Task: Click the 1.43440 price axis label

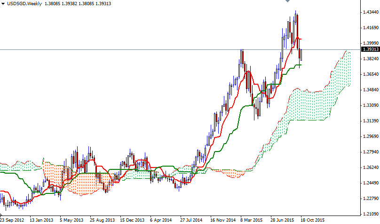Action: 370,13
